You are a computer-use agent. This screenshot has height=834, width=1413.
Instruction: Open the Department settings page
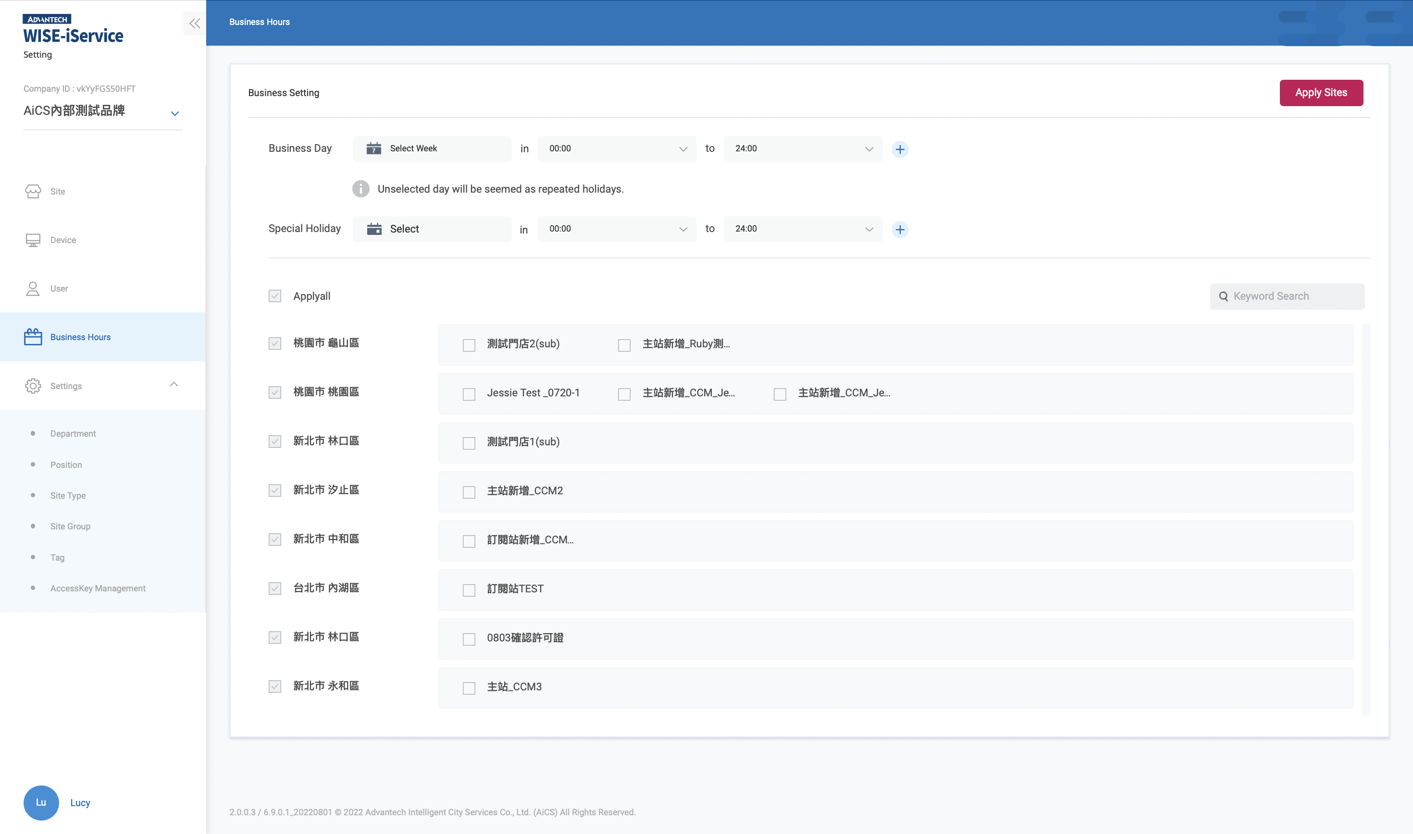click(x=73, y=433)
